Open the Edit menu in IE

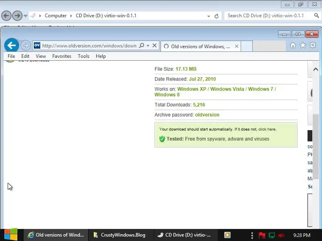click(x=25, y=56)
